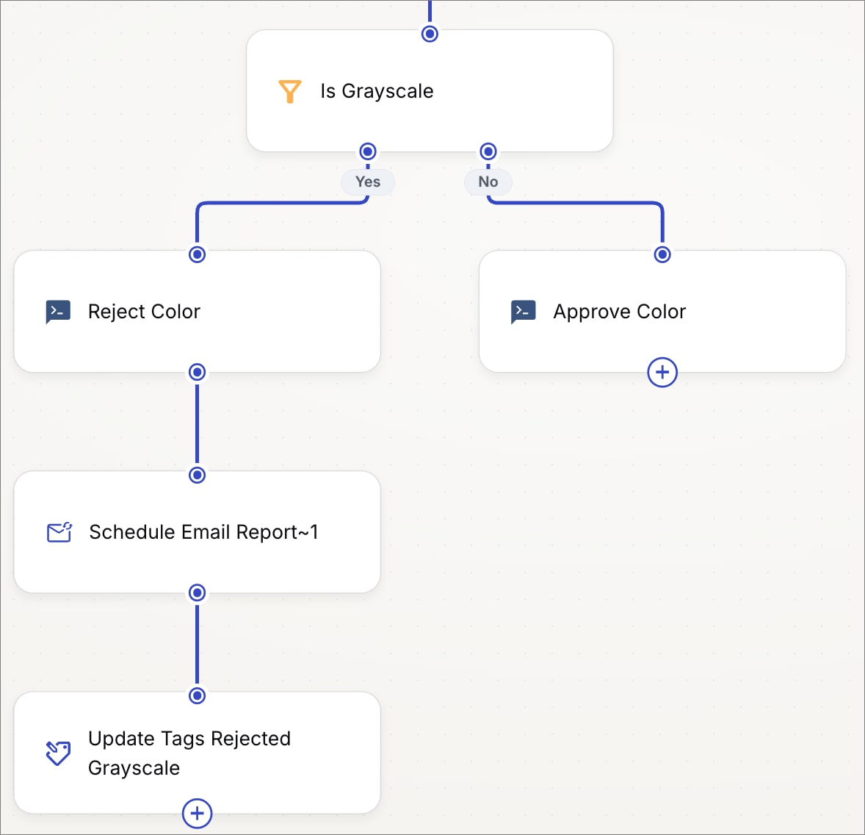865x835 pixels.
Task: Click the No output connector on Is Grayscale
Action: click(488, 151)
